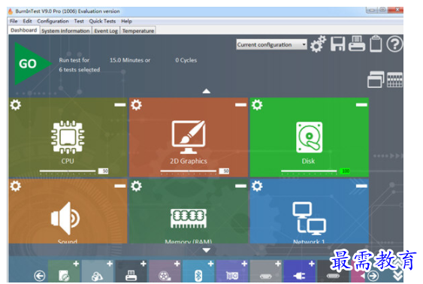Select the Dashboard tab

24,30
